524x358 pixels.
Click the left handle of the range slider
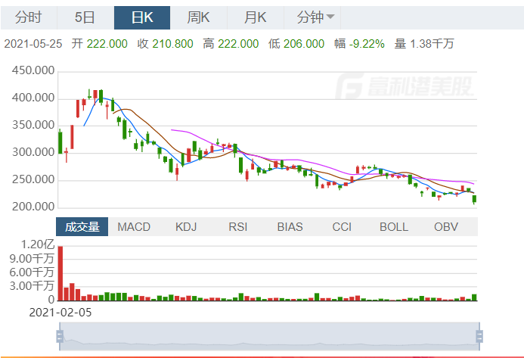(59, 336)
